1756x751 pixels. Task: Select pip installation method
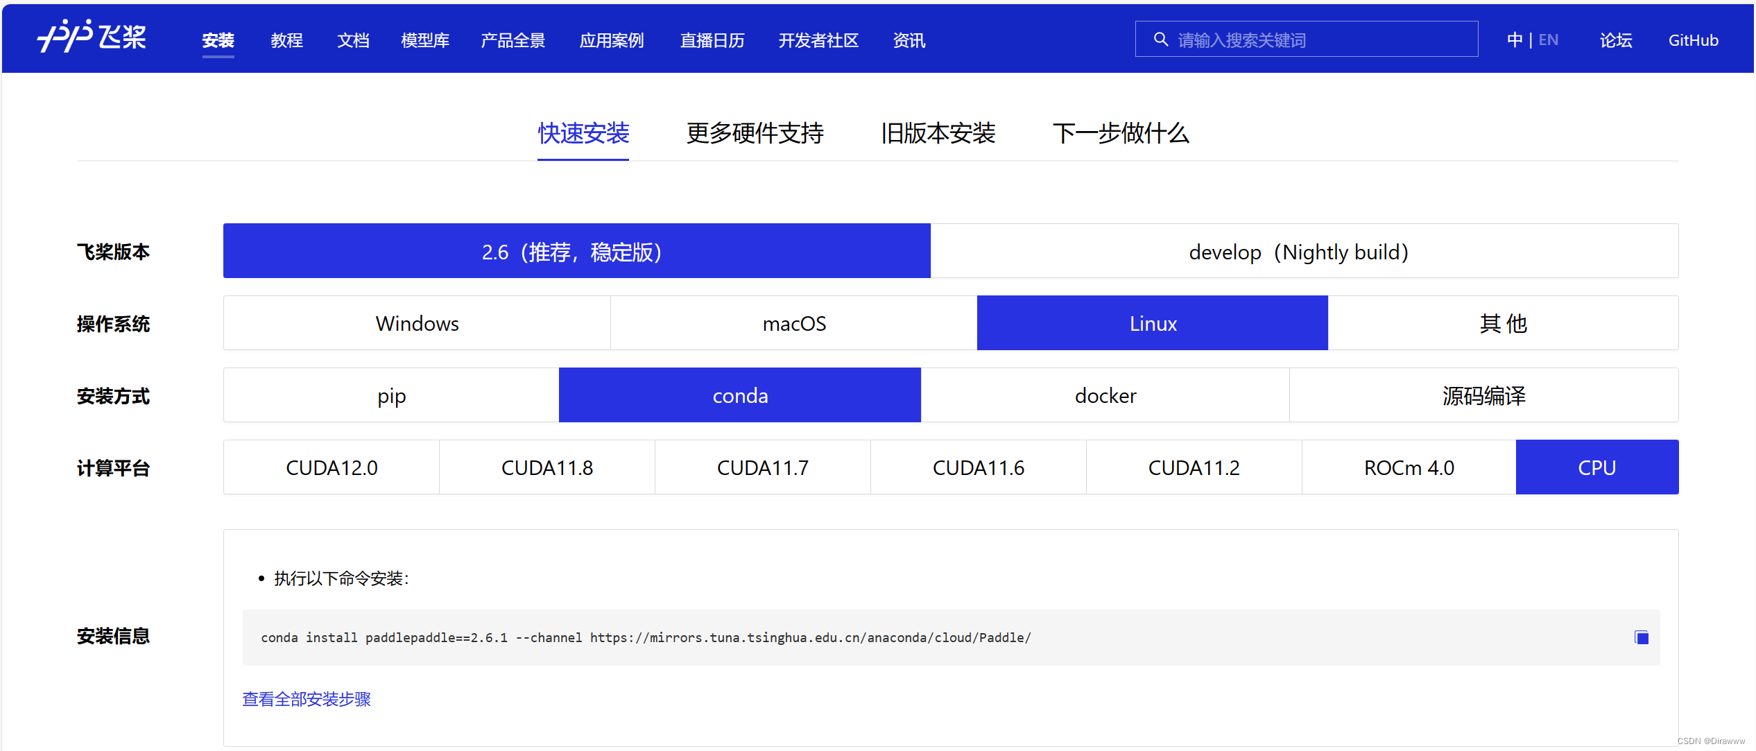(391, 395)
